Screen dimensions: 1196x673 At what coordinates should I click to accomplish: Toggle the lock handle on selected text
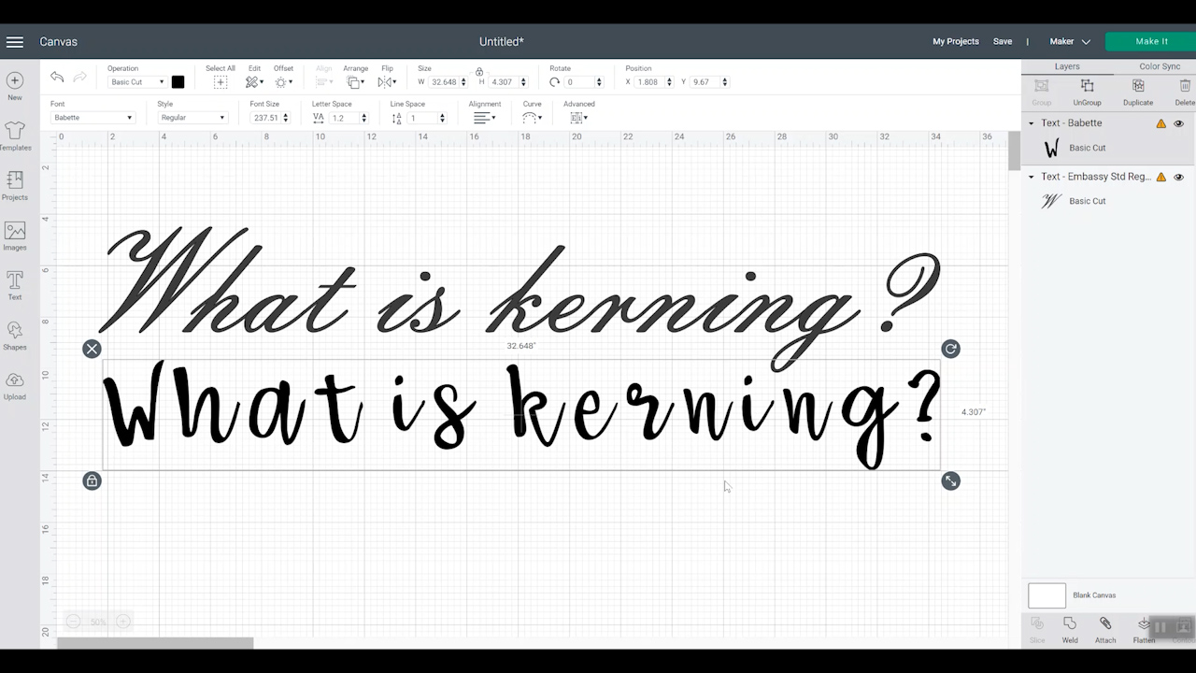92,480
